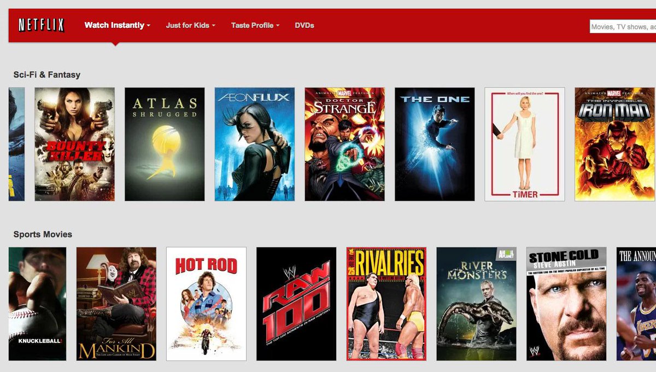Open the Sci-Fi & Fantasy category heading
This screenshot has height=372, width=656.
coord(47,74)
